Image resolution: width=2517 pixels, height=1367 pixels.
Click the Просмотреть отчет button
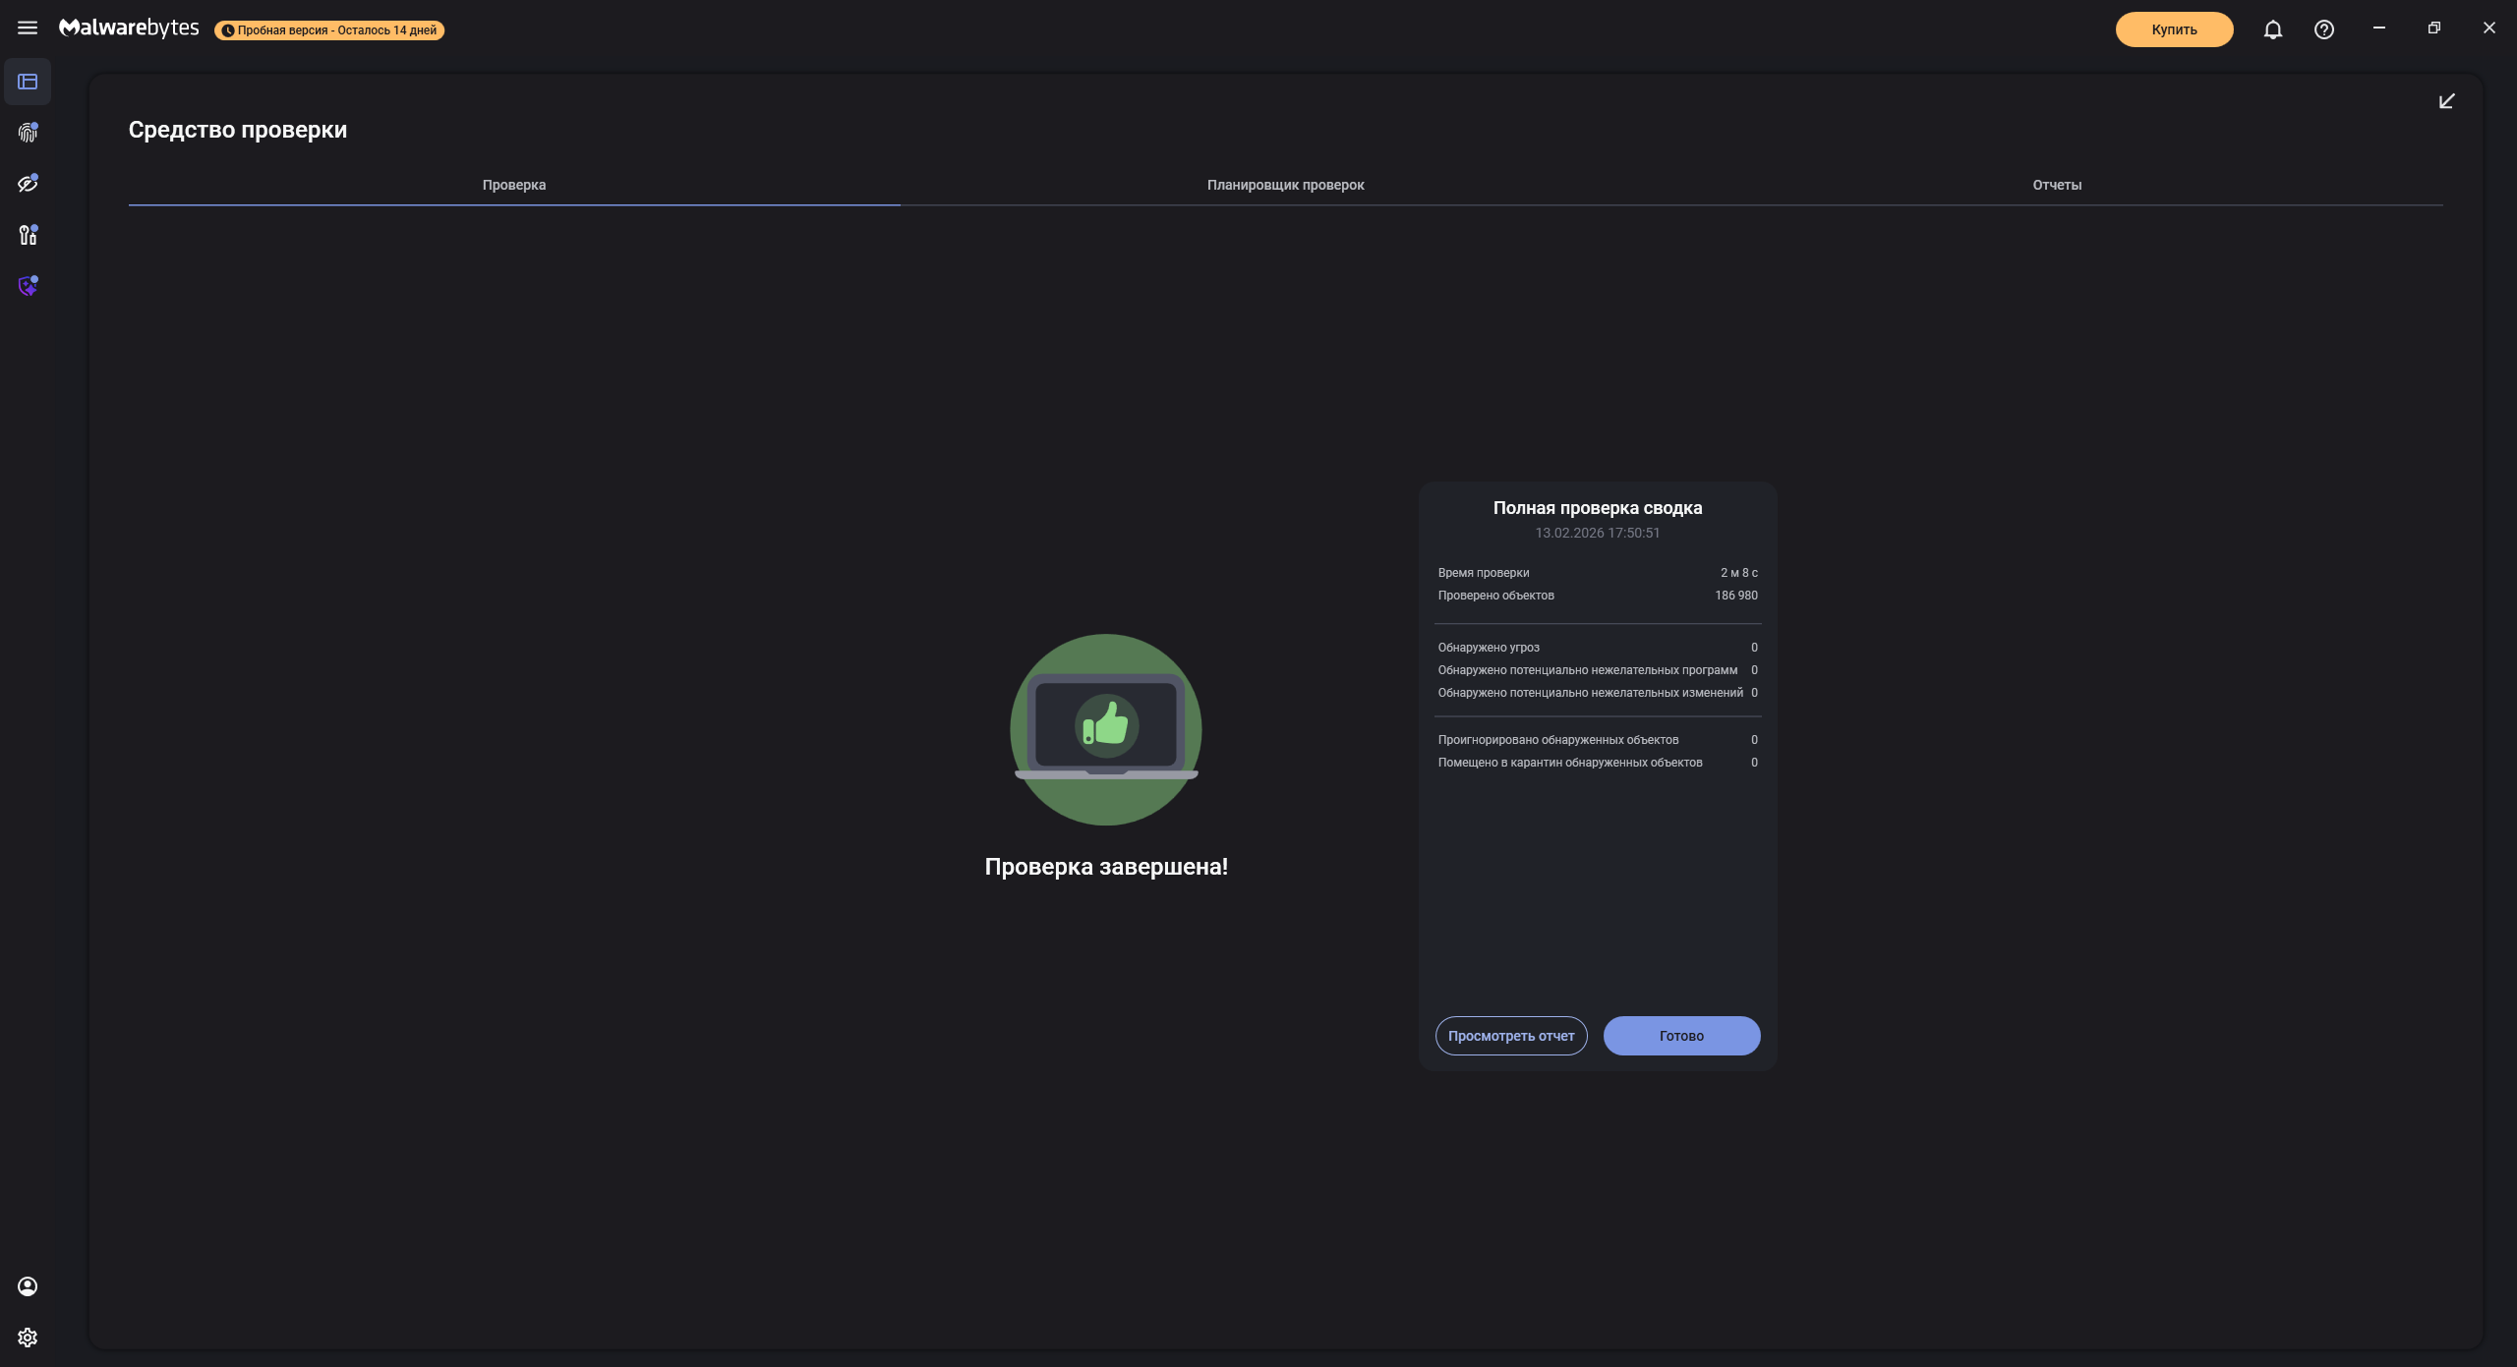click(1510, 1036)
